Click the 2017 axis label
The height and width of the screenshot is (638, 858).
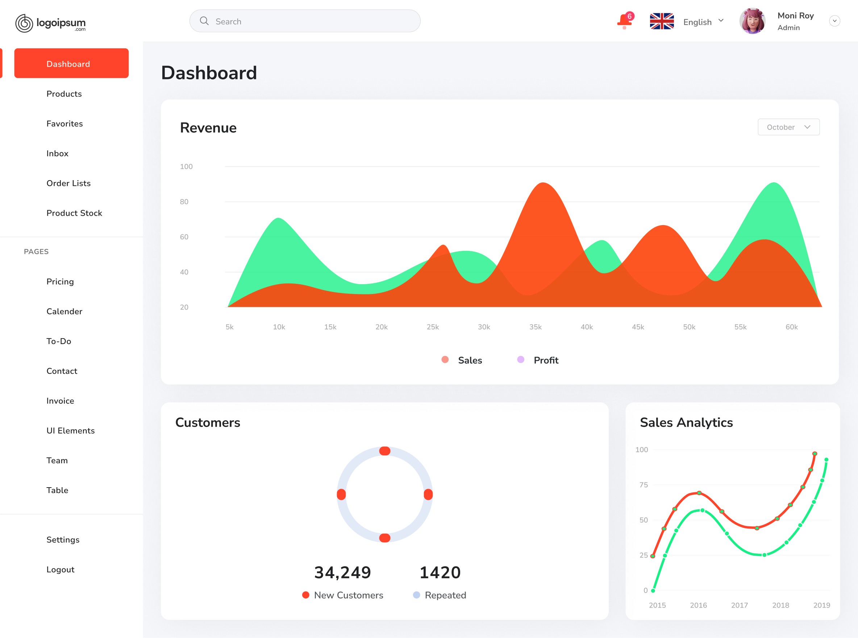coord(740,605)
